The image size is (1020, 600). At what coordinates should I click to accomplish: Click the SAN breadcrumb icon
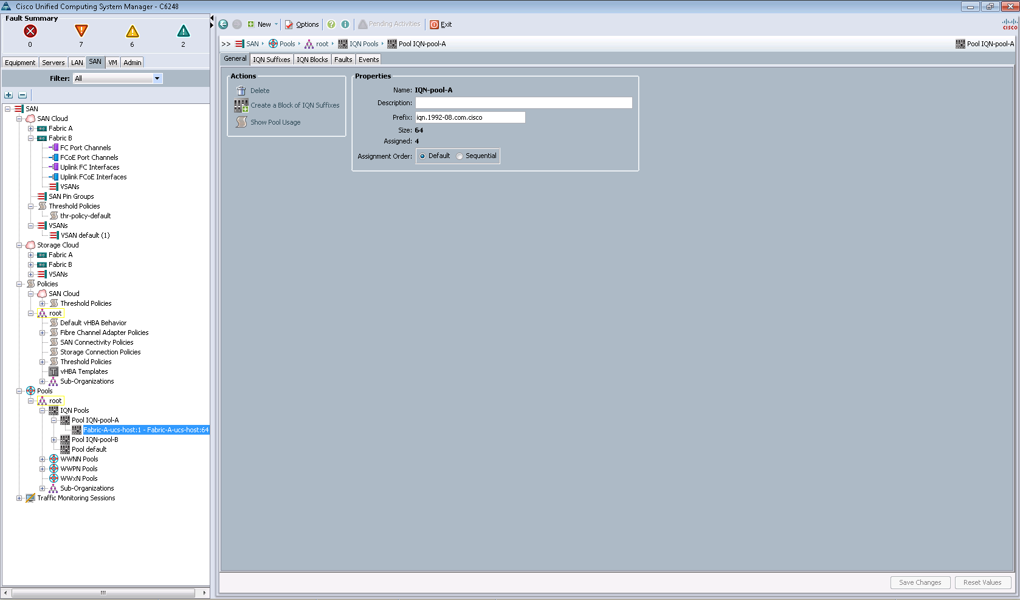click(x=239, y=44)
